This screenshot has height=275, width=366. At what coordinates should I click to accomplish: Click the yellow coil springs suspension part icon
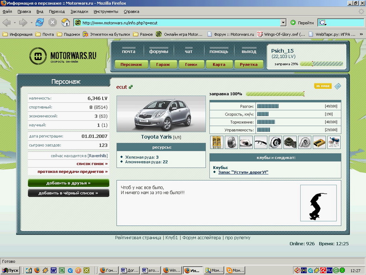[x=216, y=142]
